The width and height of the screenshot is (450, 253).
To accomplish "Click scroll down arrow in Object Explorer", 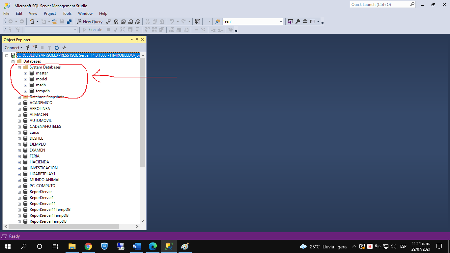I will (143, 221).
